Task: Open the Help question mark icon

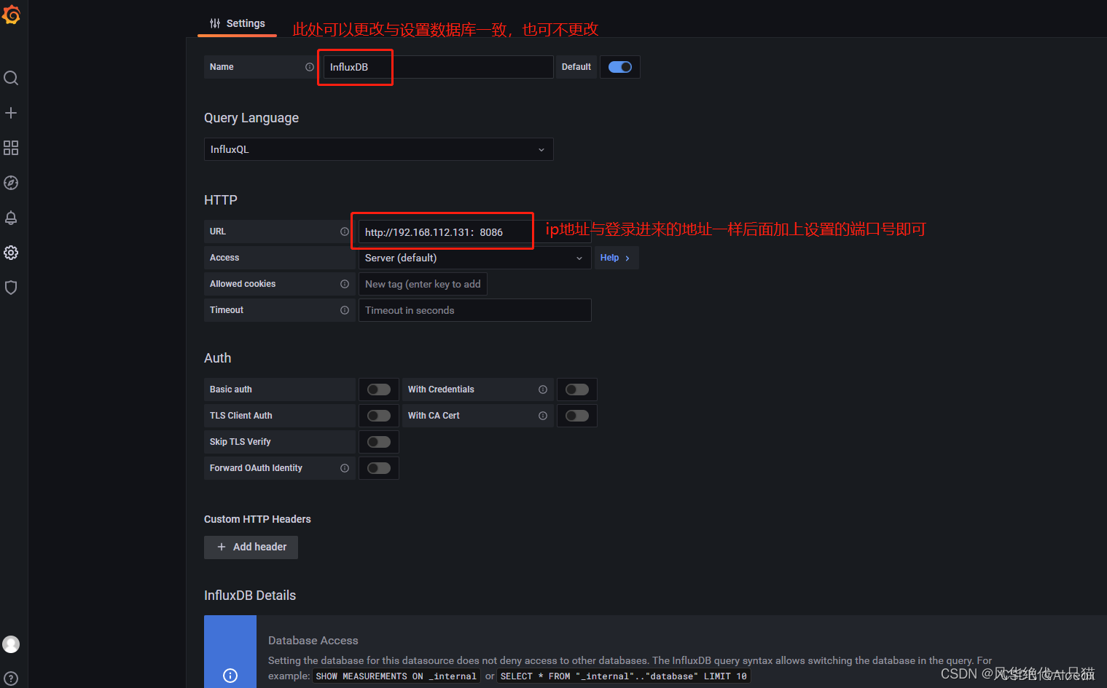Action: (x=11, y=679)
